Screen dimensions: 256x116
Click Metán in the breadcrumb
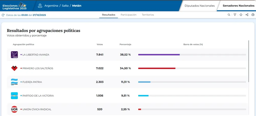coord(77,6)
